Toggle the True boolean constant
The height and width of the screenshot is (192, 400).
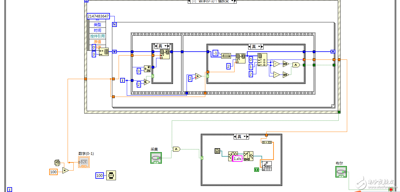coord(257,170)
